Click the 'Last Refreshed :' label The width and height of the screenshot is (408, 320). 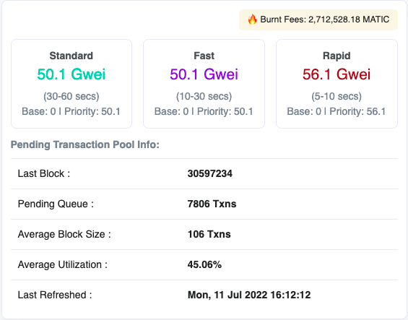[55, 295]
